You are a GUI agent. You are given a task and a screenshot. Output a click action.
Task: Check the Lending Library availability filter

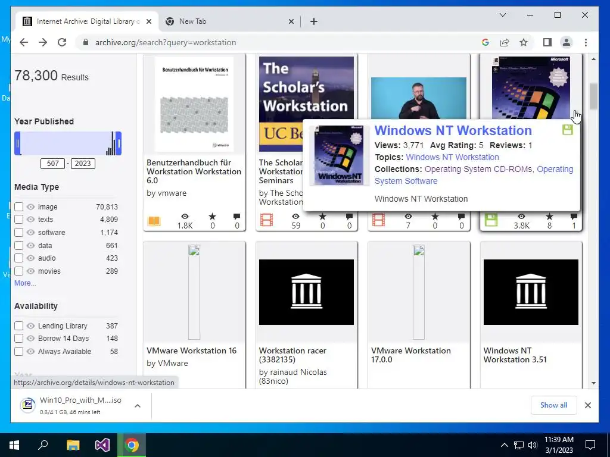[x=18, y=325]
